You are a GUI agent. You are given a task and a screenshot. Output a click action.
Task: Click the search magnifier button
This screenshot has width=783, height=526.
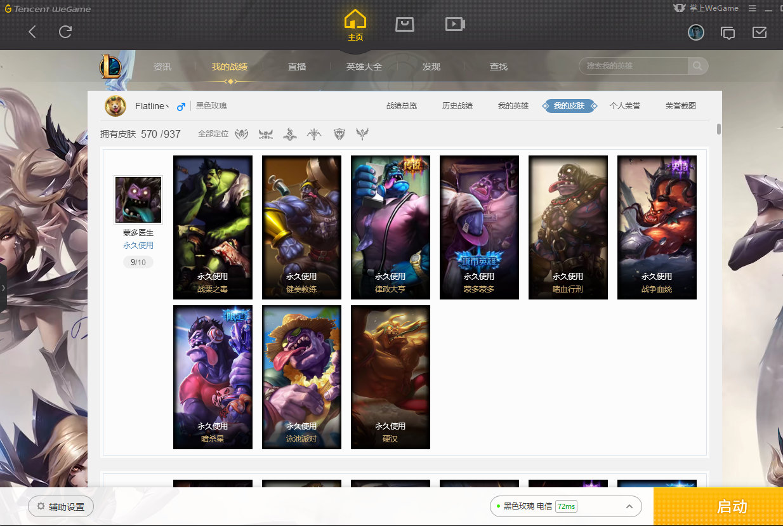tap(697, 66)
